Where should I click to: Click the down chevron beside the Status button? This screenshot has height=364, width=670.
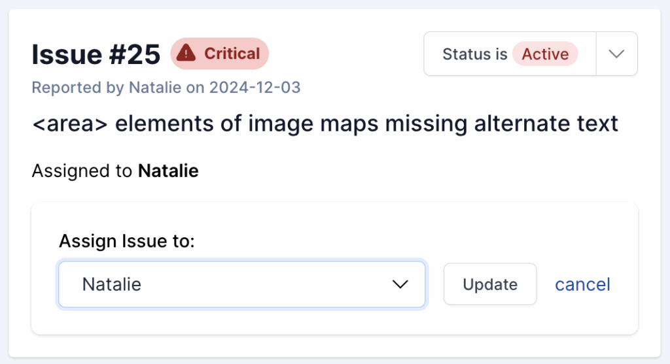click(x=616, y=54)
